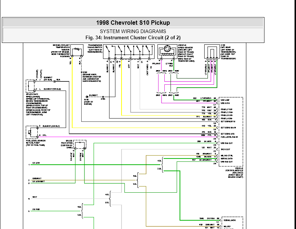Click the "DK GRN" label on wire 1
This screenshot has height=229, width=296.
(36, 163)
